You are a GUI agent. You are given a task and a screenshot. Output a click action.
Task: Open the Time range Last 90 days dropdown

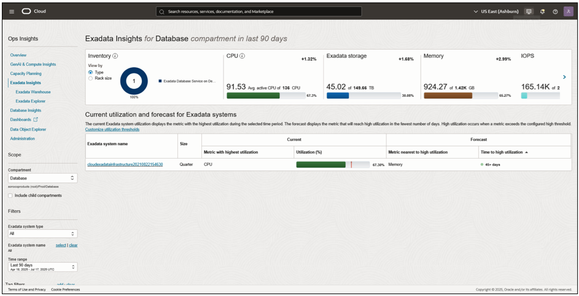[43, 267]
